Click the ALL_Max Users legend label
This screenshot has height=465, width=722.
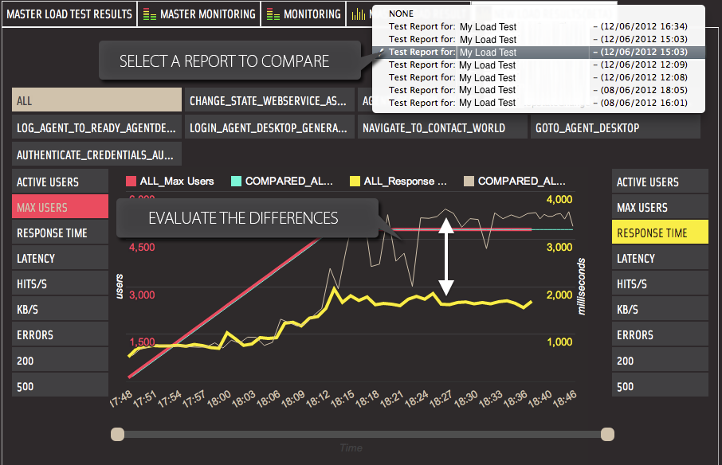(177, 182)
